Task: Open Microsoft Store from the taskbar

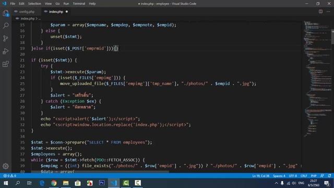Action: (78, 183)
